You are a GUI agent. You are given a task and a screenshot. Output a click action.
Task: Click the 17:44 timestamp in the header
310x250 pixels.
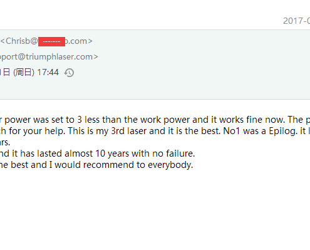(48, 73)
